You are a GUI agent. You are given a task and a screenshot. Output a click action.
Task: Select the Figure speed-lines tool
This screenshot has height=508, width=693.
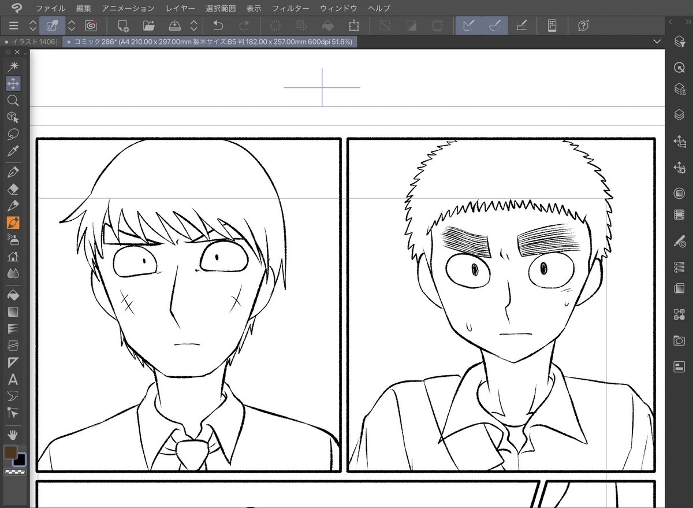[x=13, y=328]
